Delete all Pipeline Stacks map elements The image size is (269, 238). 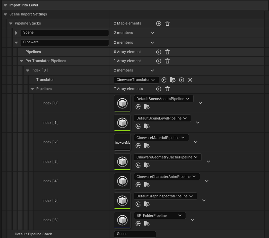[x=167, y=23]
